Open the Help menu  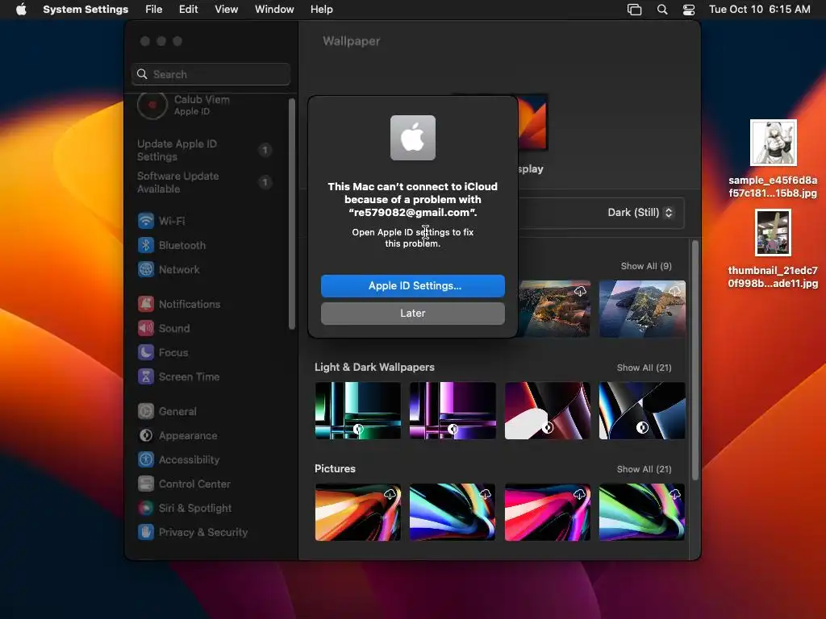coord(321,10)
